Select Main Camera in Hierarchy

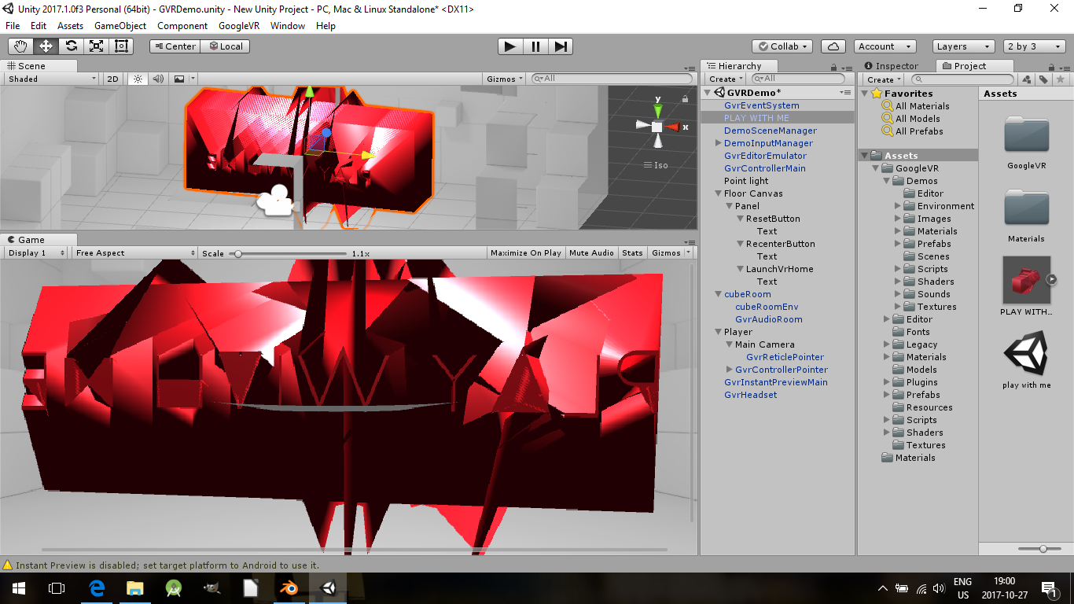(764, 344)
